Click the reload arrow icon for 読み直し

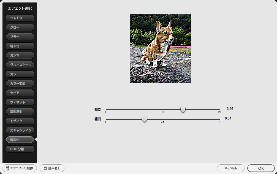tap(45, 168)
